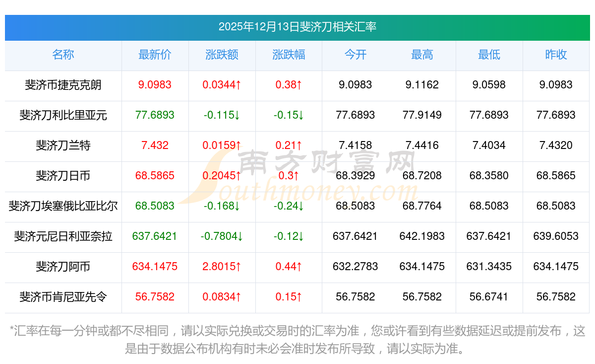Viewport: 595px width, 364px height.
Task: Click the red 最新价 value 9.0983
Action: point(155,85)
